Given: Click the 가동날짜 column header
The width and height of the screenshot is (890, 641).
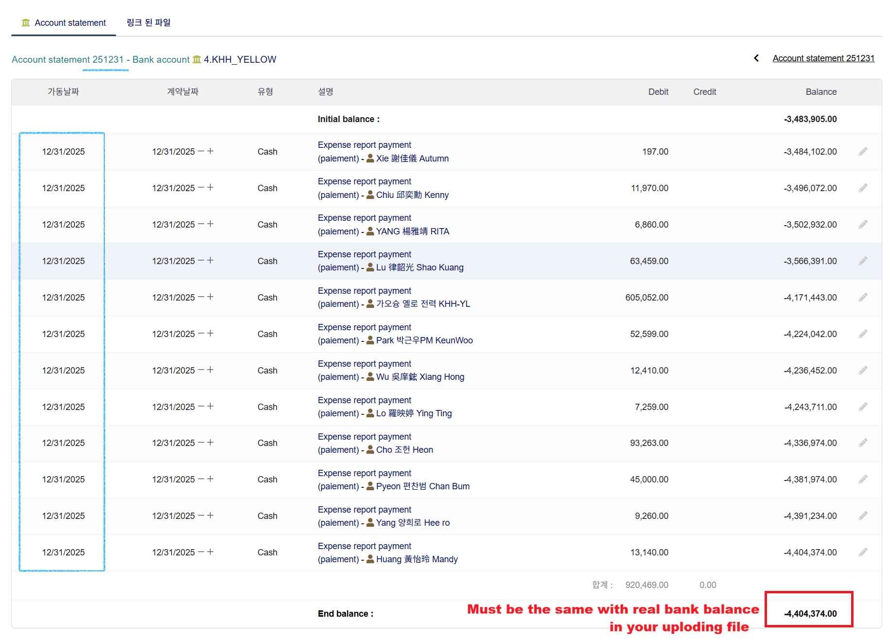Looking at the screenshot, I should pyautogui.click(x=63, y=92).
